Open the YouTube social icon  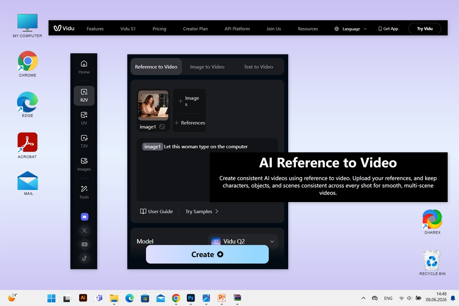pyautogui.click(x=84, y=244)
